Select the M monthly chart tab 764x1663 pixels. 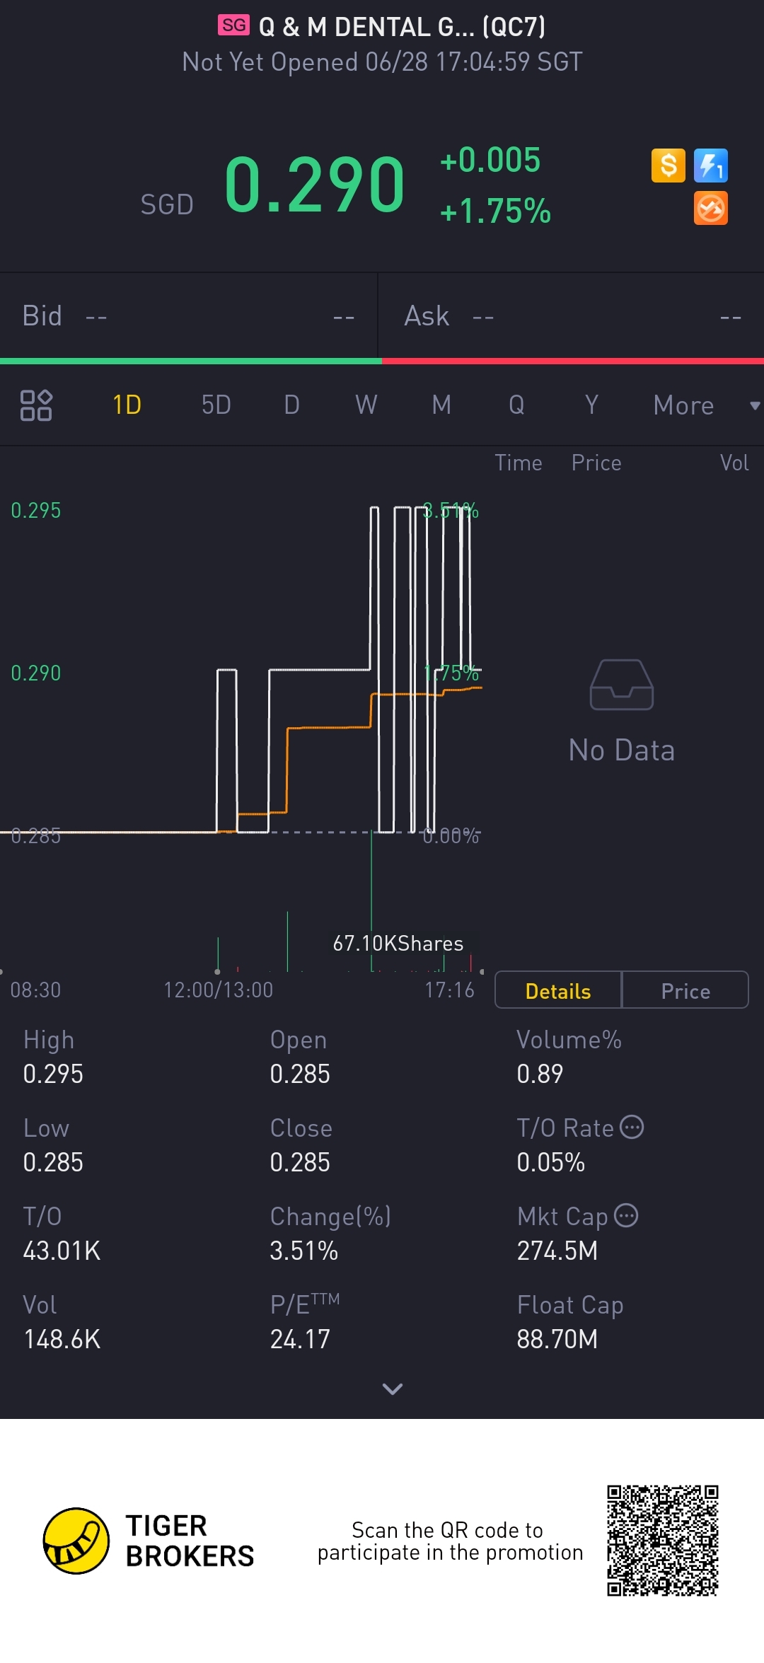click(441, 405)
